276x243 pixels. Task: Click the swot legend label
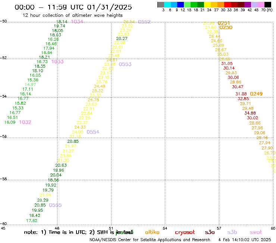[x=256, y=233]
